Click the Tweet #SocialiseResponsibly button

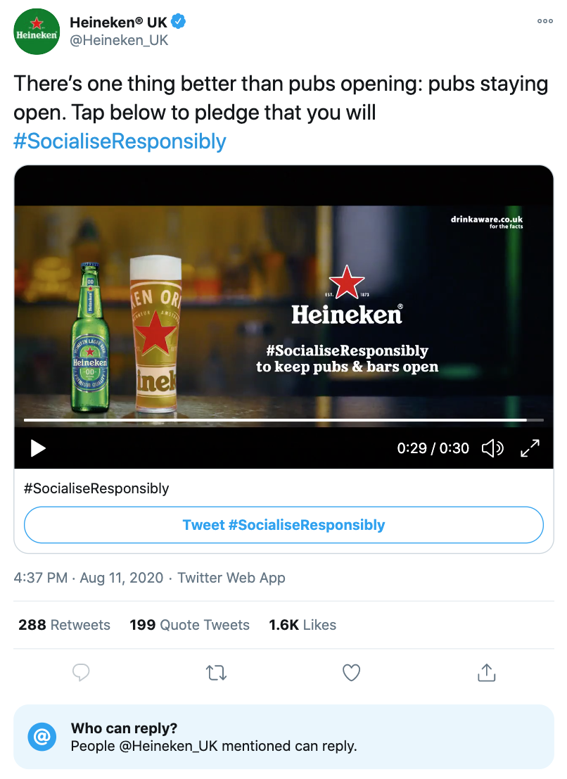pos(283,525)
